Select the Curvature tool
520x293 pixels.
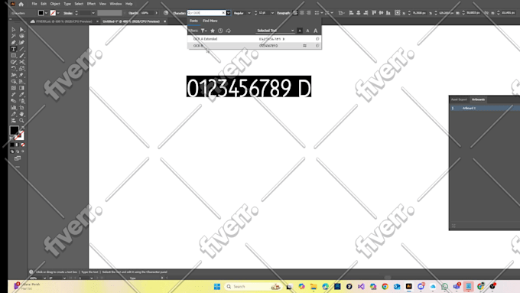(22, 43)
